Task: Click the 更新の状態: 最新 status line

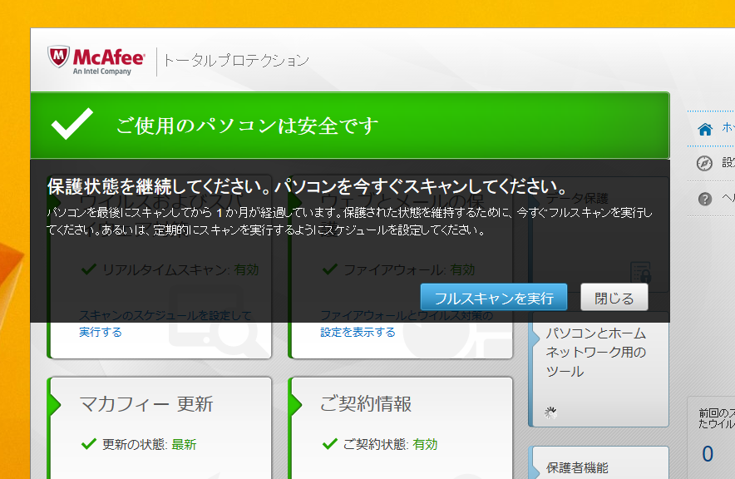Action: 149,444
